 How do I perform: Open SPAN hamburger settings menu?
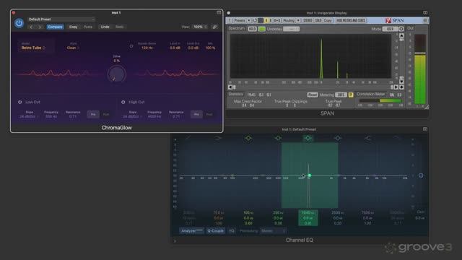[425, 20]
